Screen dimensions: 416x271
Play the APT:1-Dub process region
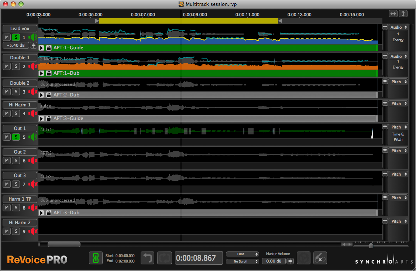click(42, 73)
